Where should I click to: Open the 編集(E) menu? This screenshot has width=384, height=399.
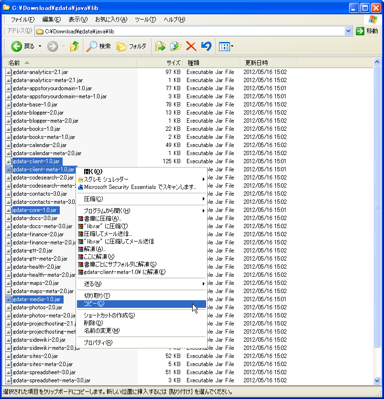[x=52, y=20]
